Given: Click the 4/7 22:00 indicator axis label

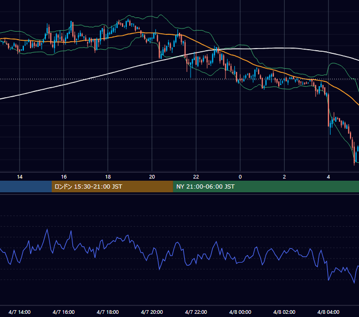Looking at the screenshot, I should coord(196,312).
